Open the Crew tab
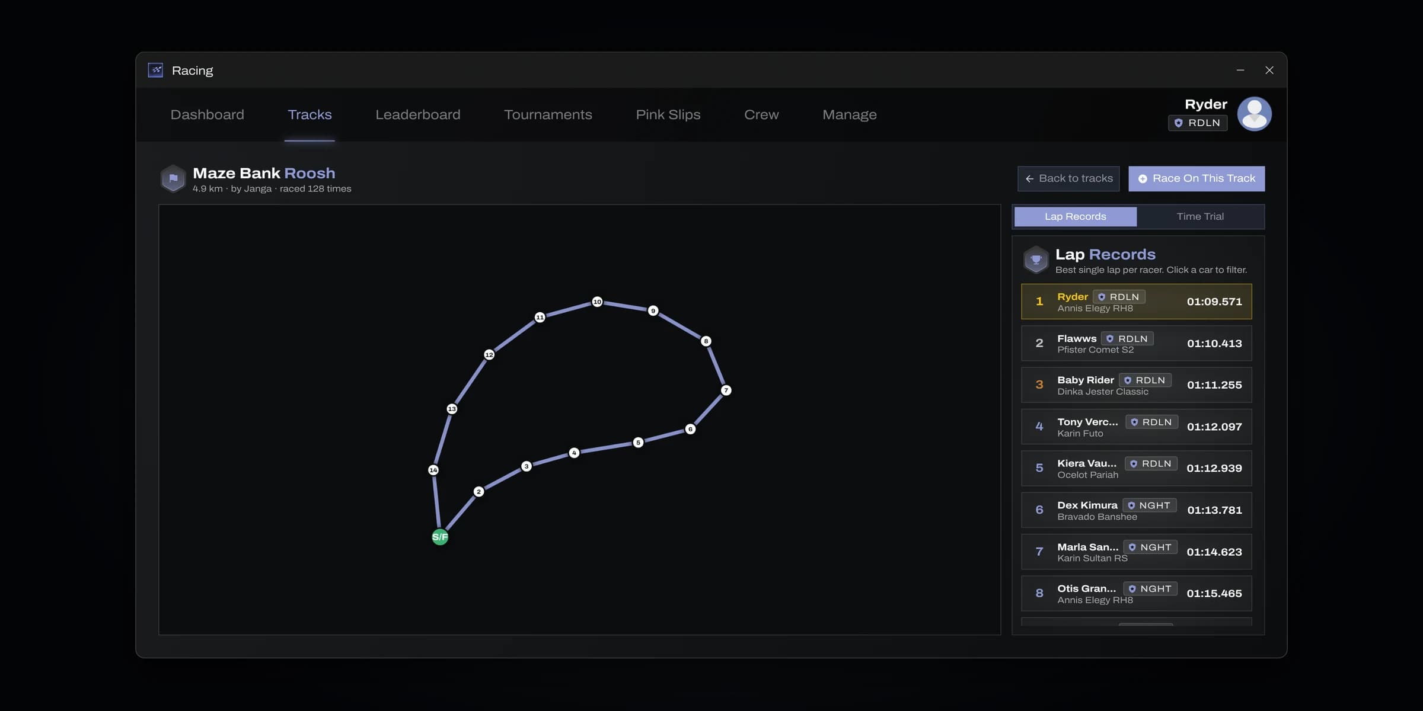This screenshot has height=711, width=1423. coord(761,114)
